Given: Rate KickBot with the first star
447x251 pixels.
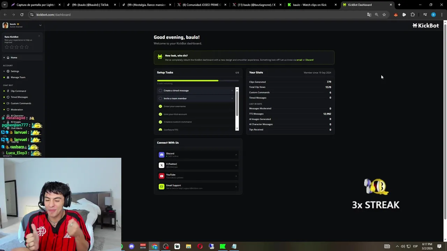Looking at the screenshot, I should (x=7, y=47).
